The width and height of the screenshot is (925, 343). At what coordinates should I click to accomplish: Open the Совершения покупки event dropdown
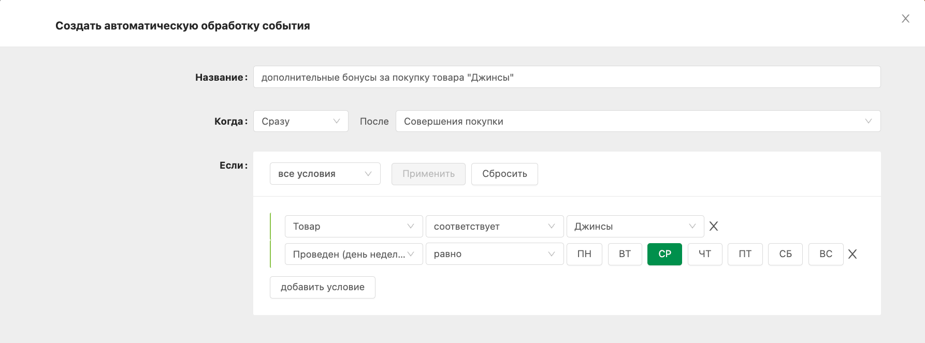coord(638,121)
